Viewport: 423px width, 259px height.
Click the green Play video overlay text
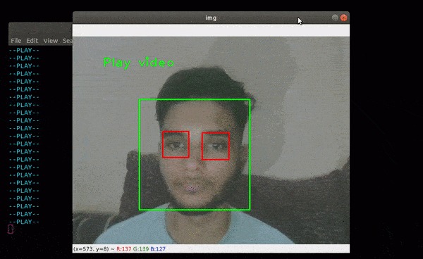(x=139, y=63)
